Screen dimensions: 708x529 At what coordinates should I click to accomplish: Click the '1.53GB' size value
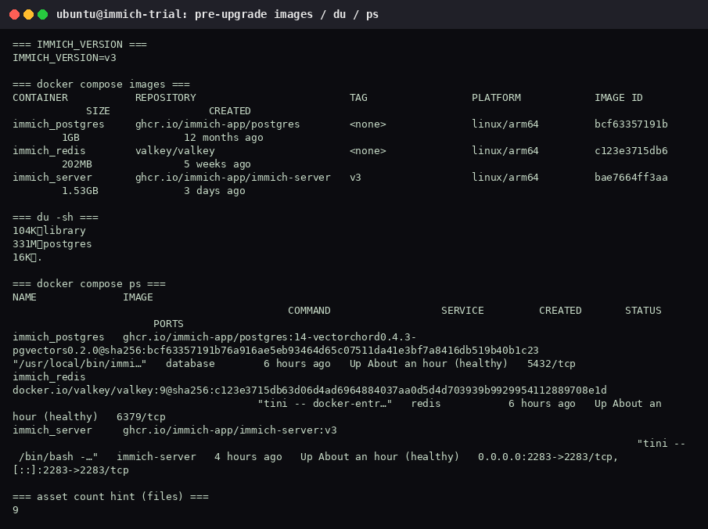coord(80,191)
